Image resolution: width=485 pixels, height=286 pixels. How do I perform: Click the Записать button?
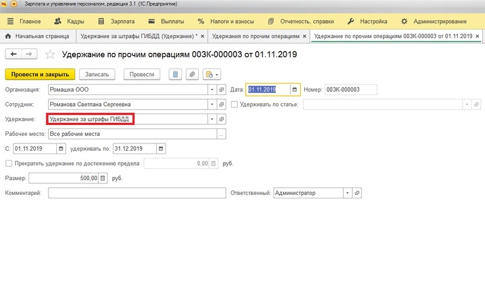coord(97,74)
